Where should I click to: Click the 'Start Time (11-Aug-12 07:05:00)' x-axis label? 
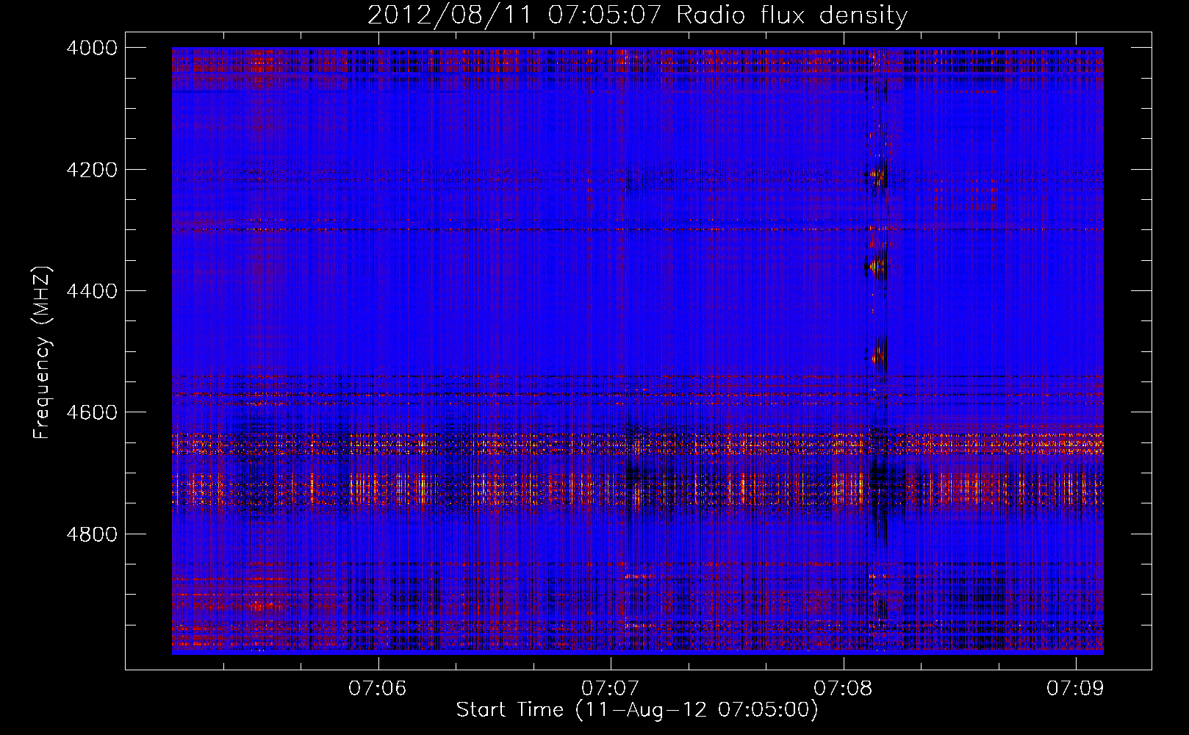click(637, 710)
